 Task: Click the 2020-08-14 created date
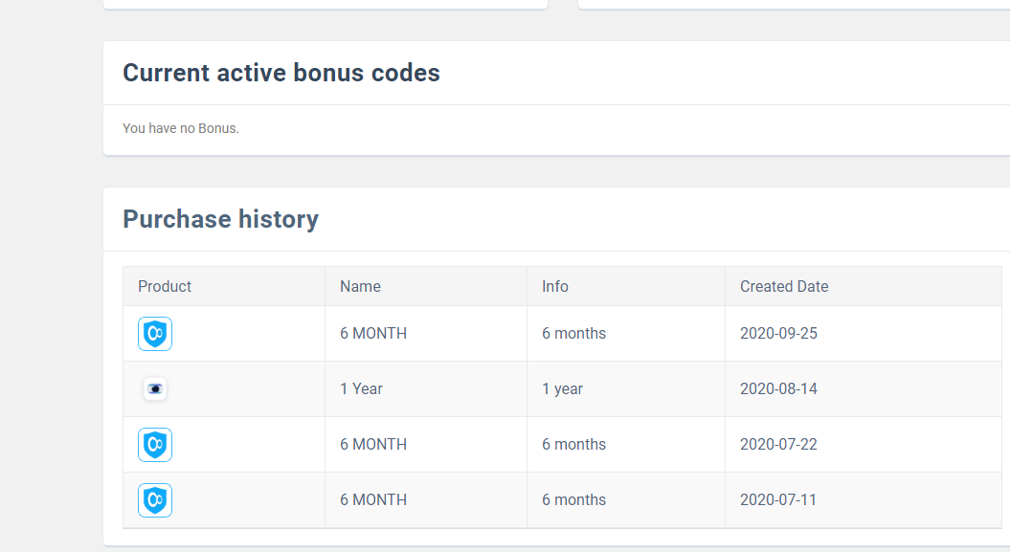778,389
